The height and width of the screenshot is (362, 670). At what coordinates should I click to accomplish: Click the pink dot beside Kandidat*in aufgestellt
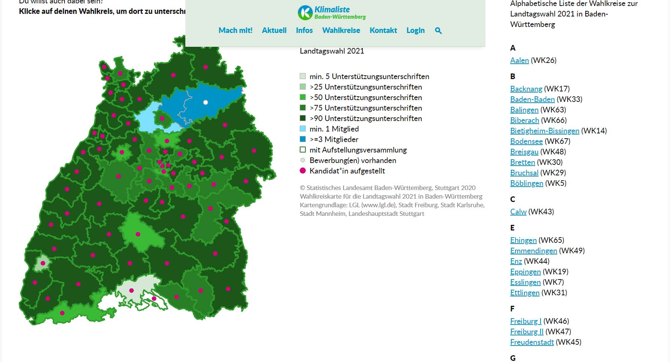(303, 171)
